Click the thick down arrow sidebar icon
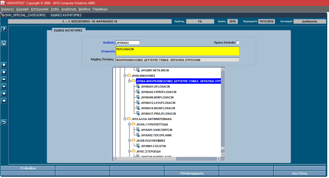Screen dimensions: 329x178 (x=4, y=72)
